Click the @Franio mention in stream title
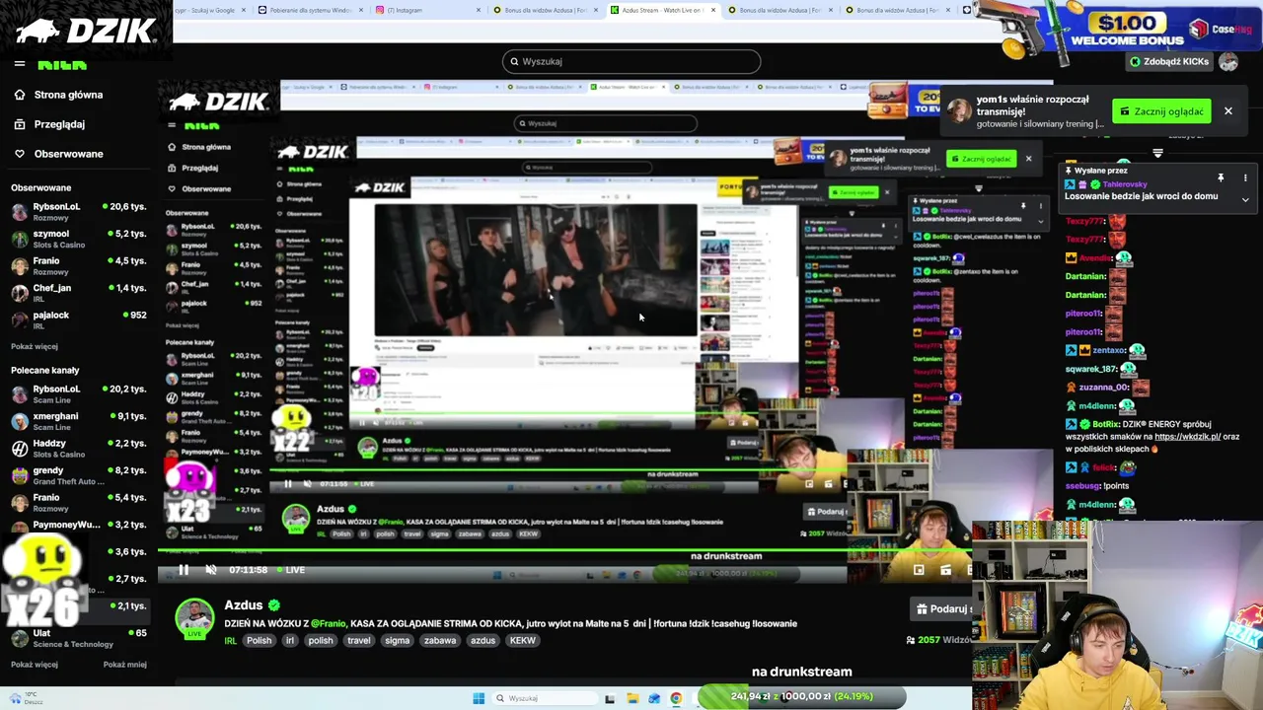Image resolution: width=1263 pixels, height=710 pixels. click(x=329, y=623)
